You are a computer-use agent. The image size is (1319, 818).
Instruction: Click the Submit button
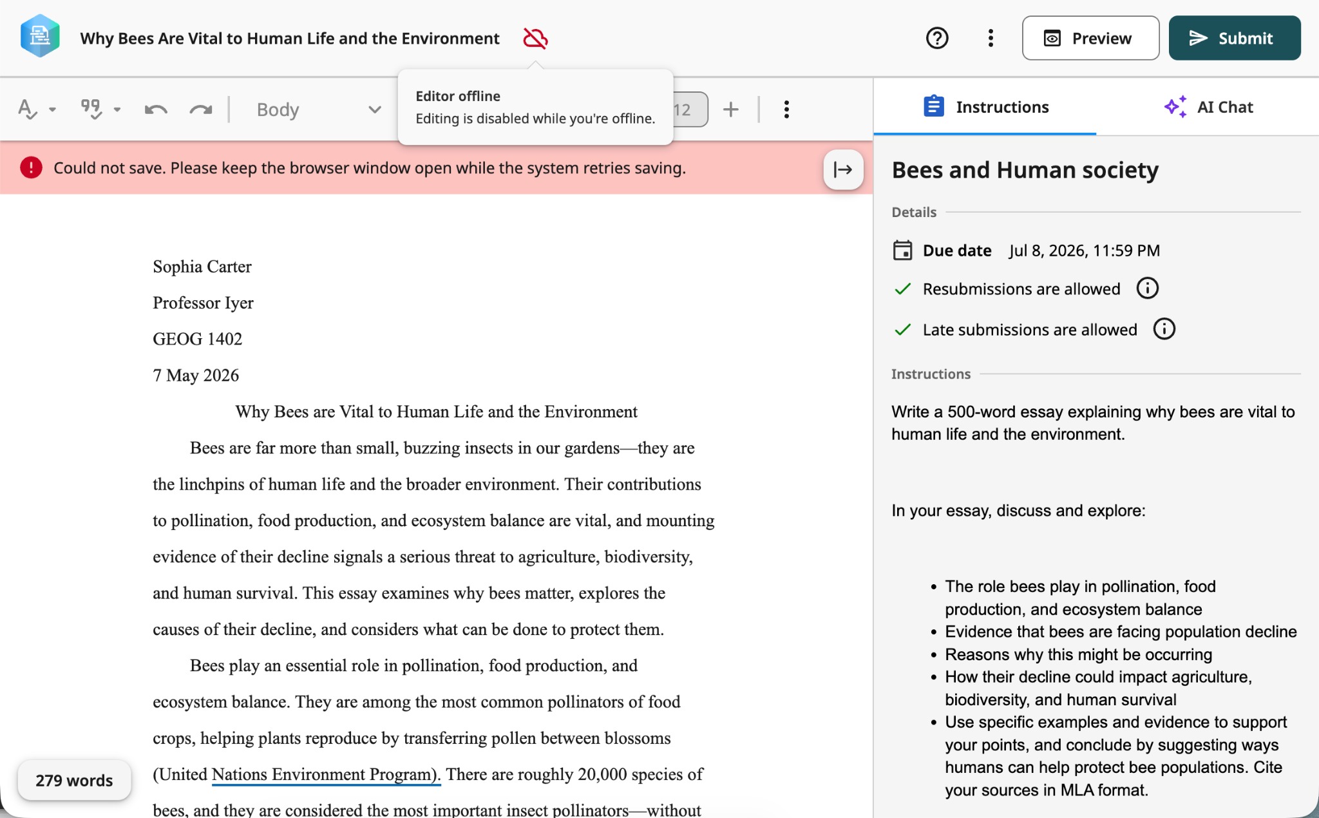tap(1235, 38)
